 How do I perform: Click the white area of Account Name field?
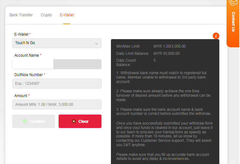33,64
